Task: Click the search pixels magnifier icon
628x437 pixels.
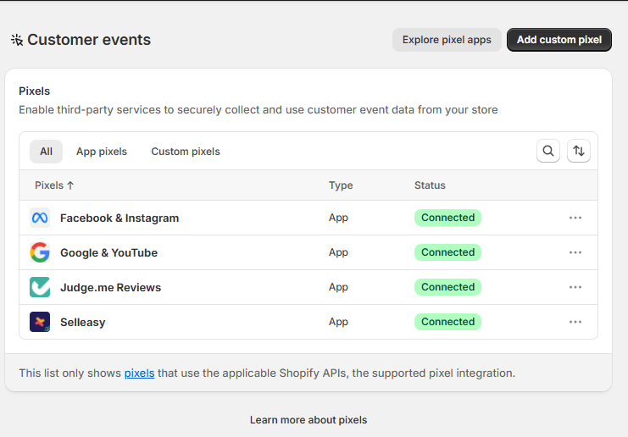Action: tap(548, 151)
